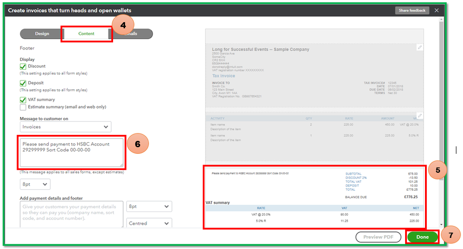Viewport: 463px width, 249px height.
Task: Click the Preview PDF button
Action: pos(378,237)
